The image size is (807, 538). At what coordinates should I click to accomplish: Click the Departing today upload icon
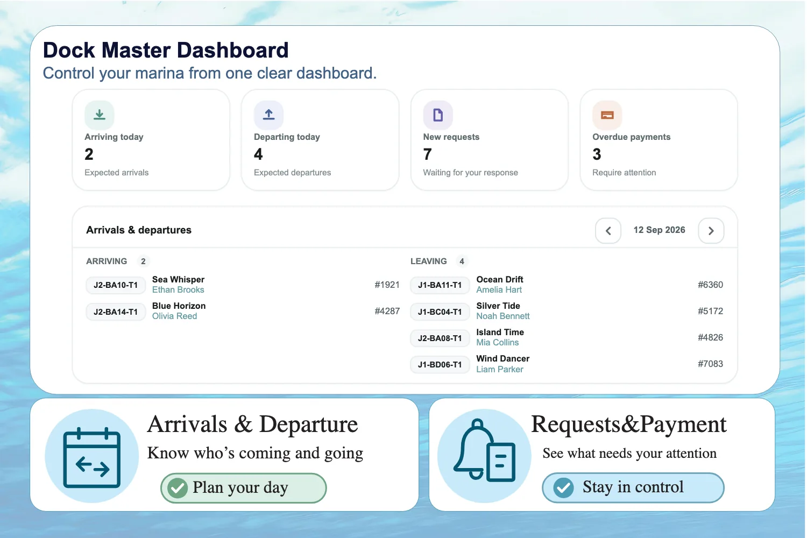(269, 115)
